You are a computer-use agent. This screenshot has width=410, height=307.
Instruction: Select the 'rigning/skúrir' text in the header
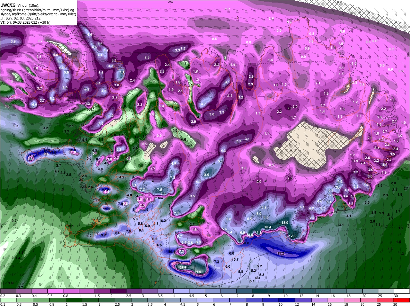tap(11, 10)
